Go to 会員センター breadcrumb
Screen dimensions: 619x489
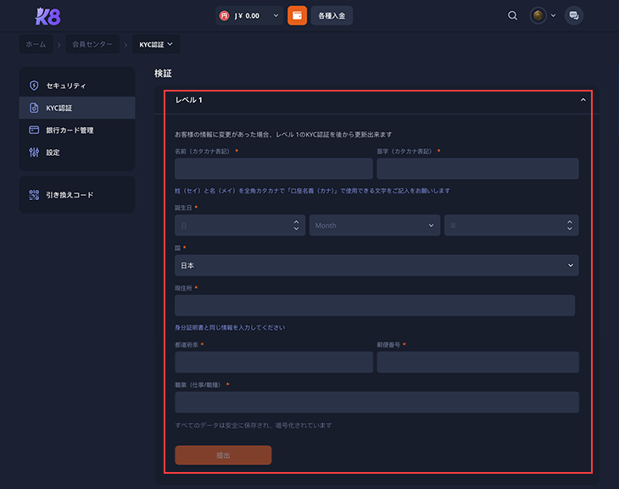point(92,44)
